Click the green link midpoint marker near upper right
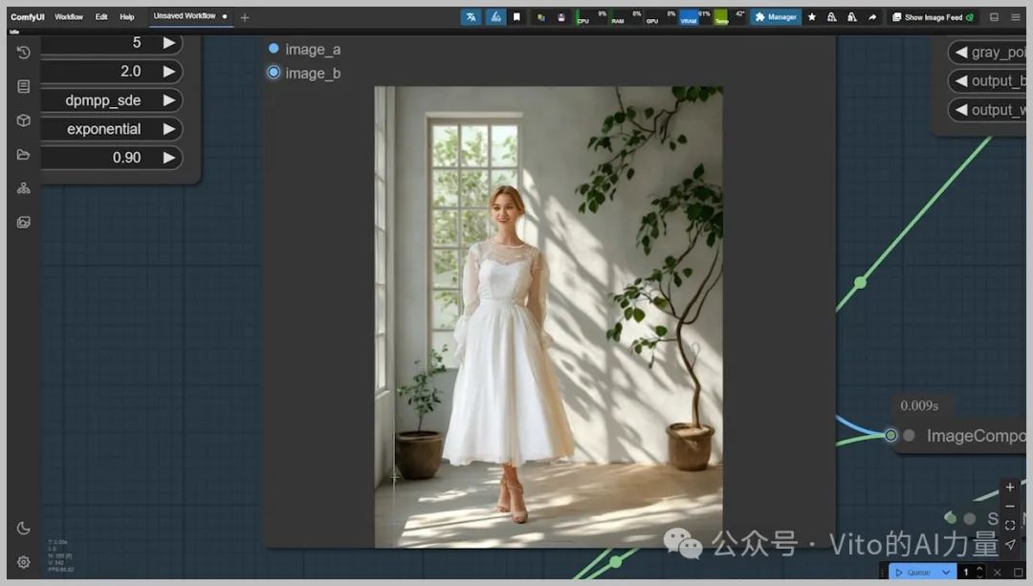Viewport: 1033px width, 586px height. click(860, 282)
